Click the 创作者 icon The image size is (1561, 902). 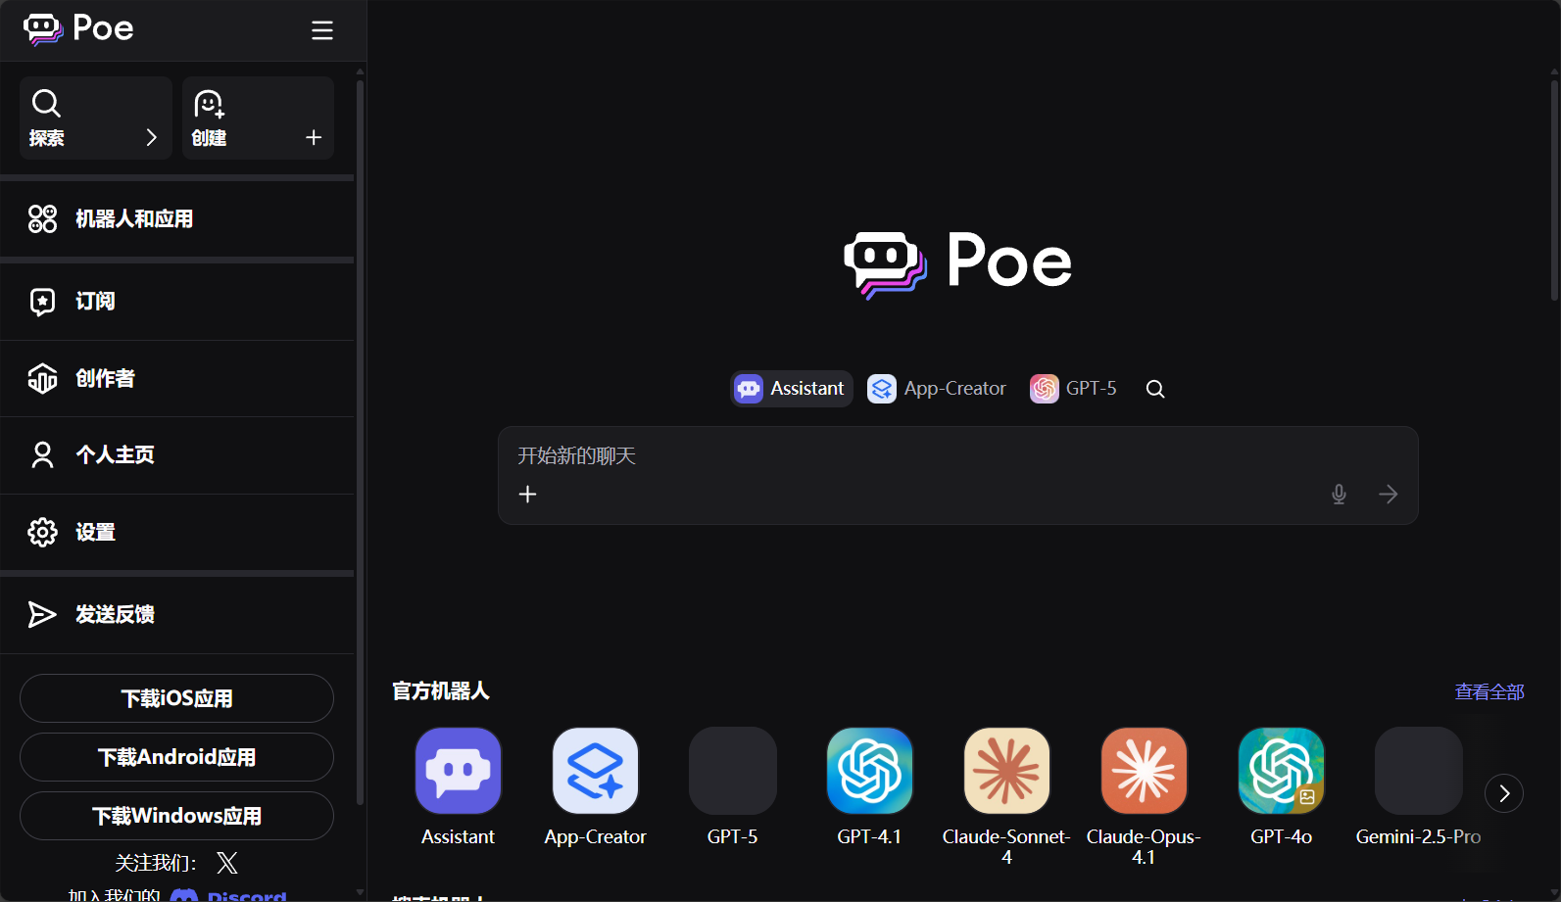pos(42,378)
